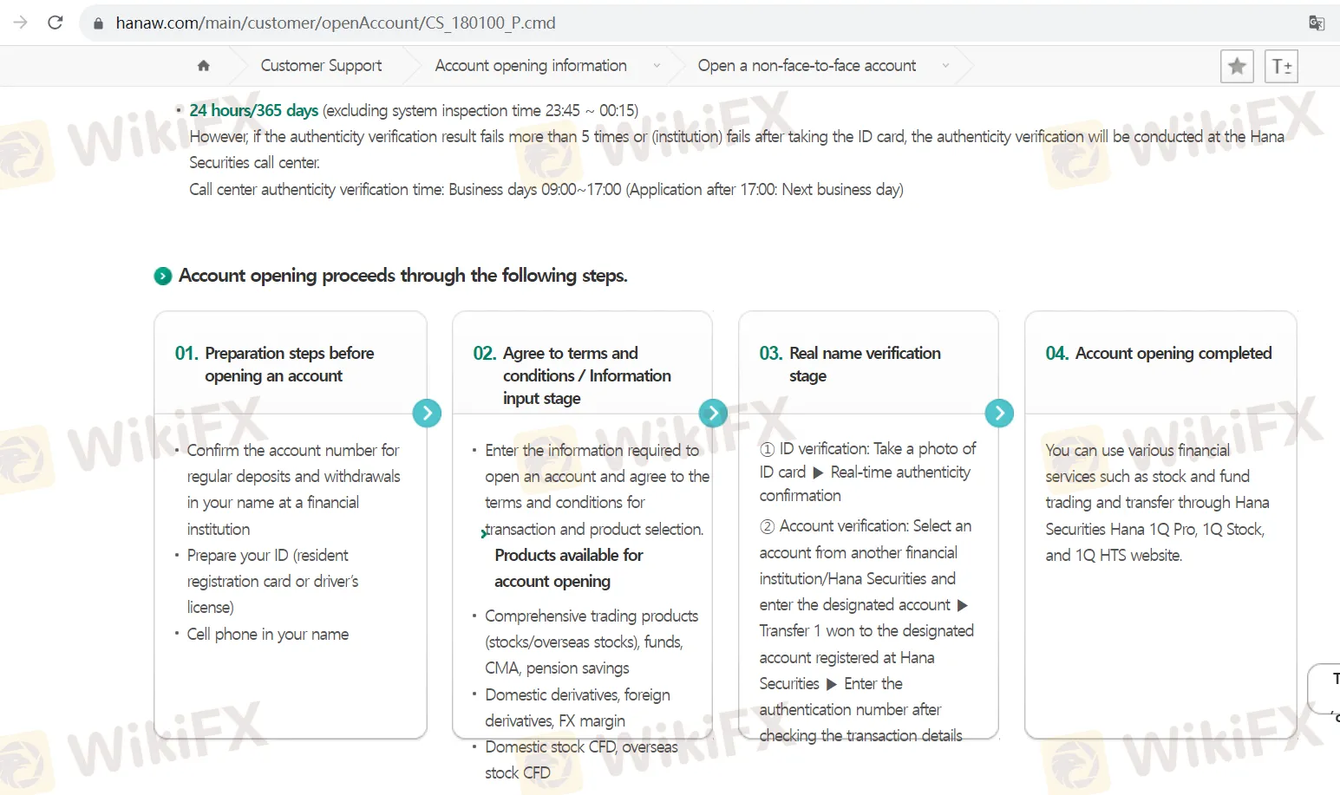Select Account opening information menu item
This screenshot has width=1340, height=795.
pos(531,66)
